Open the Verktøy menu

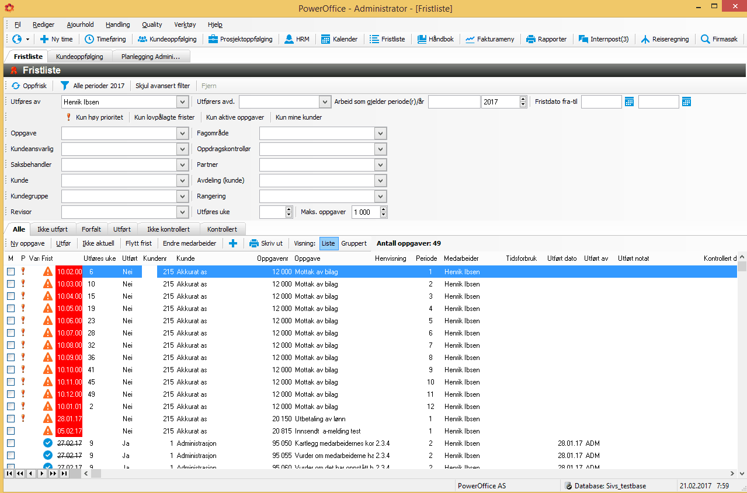185,25
